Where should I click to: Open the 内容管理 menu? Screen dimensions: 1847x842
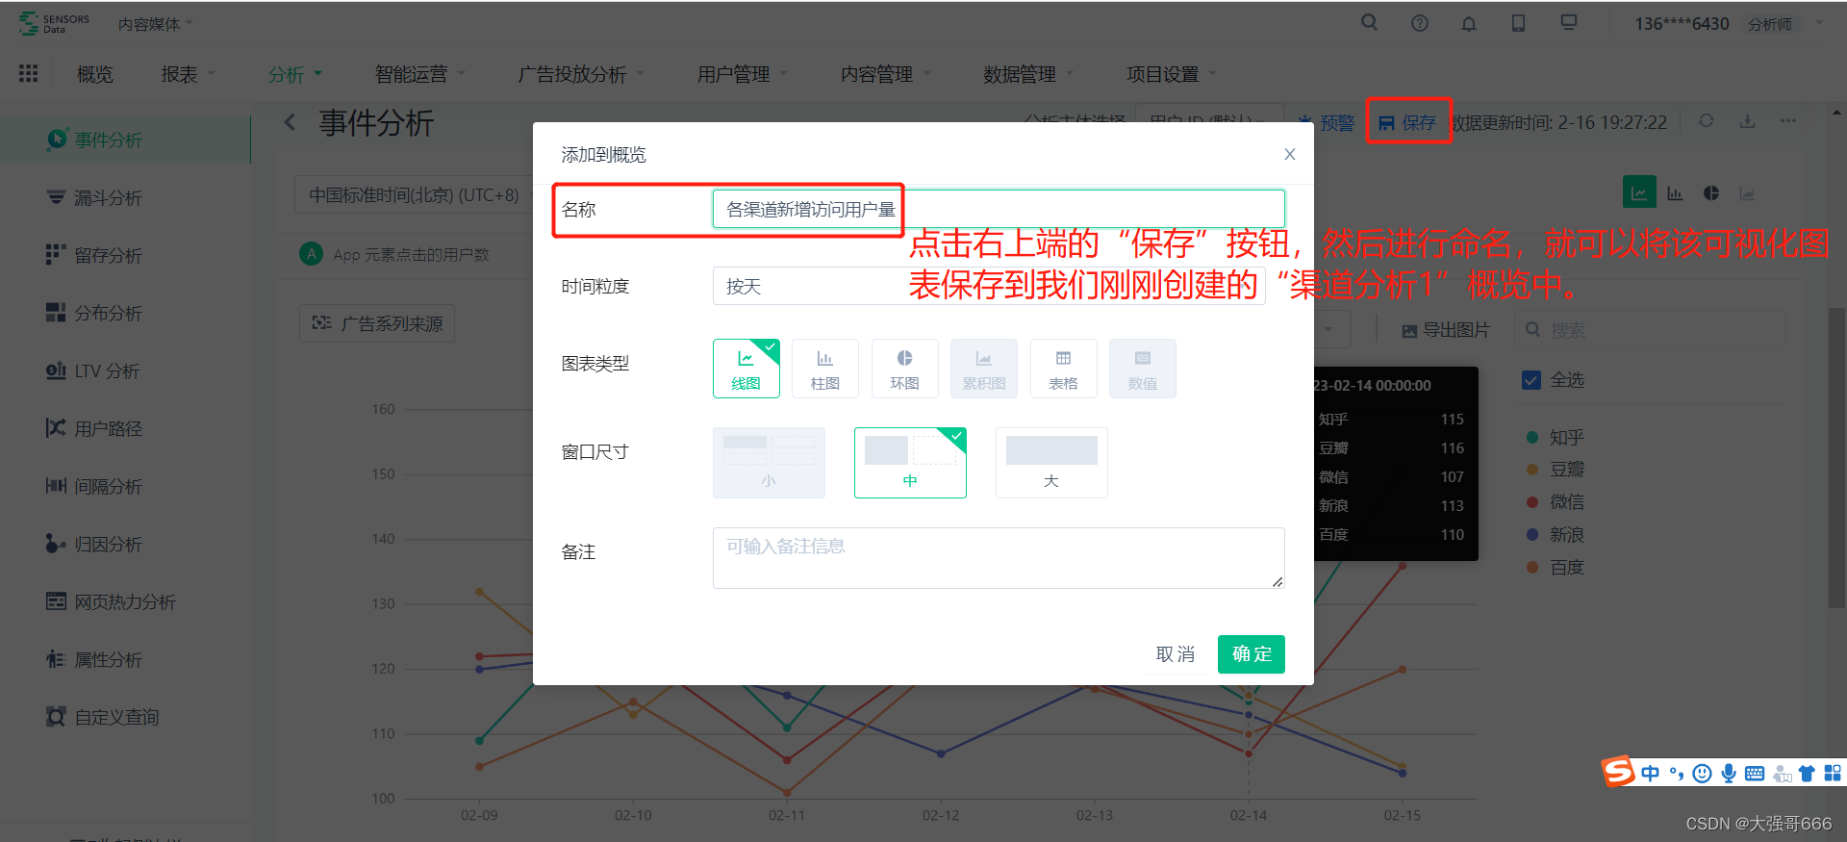click(x=885, y=74)
